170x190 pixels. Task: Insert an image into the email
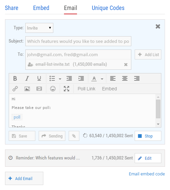27,89
